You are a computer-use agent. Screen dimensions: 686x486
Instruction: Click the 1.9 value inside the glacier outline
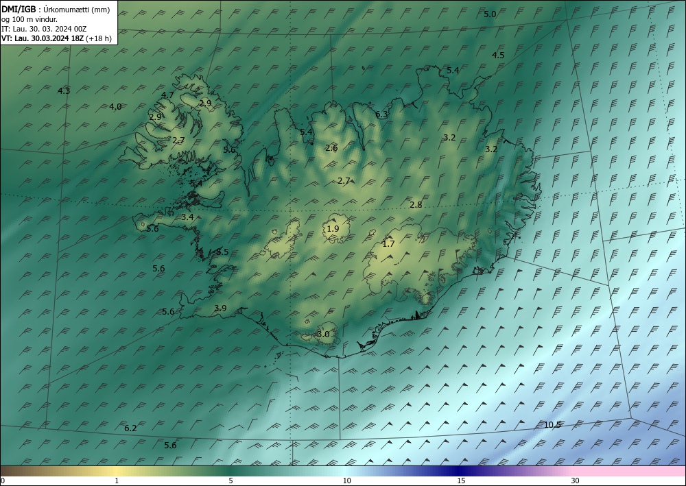click(x=333, y=228)
